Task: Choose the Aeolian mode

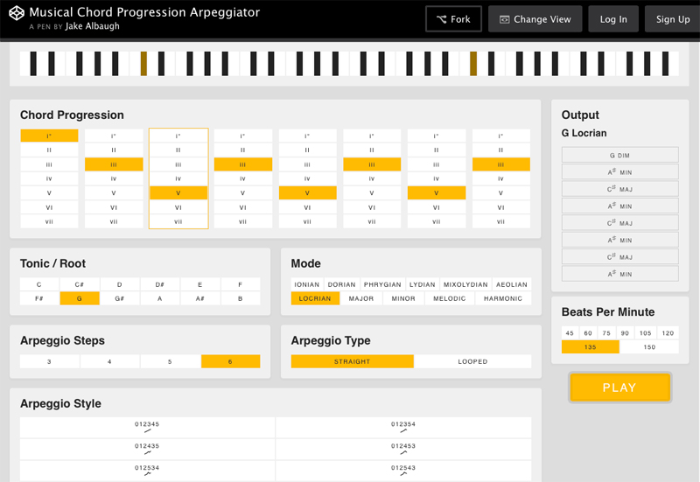Action: [511, 284]
